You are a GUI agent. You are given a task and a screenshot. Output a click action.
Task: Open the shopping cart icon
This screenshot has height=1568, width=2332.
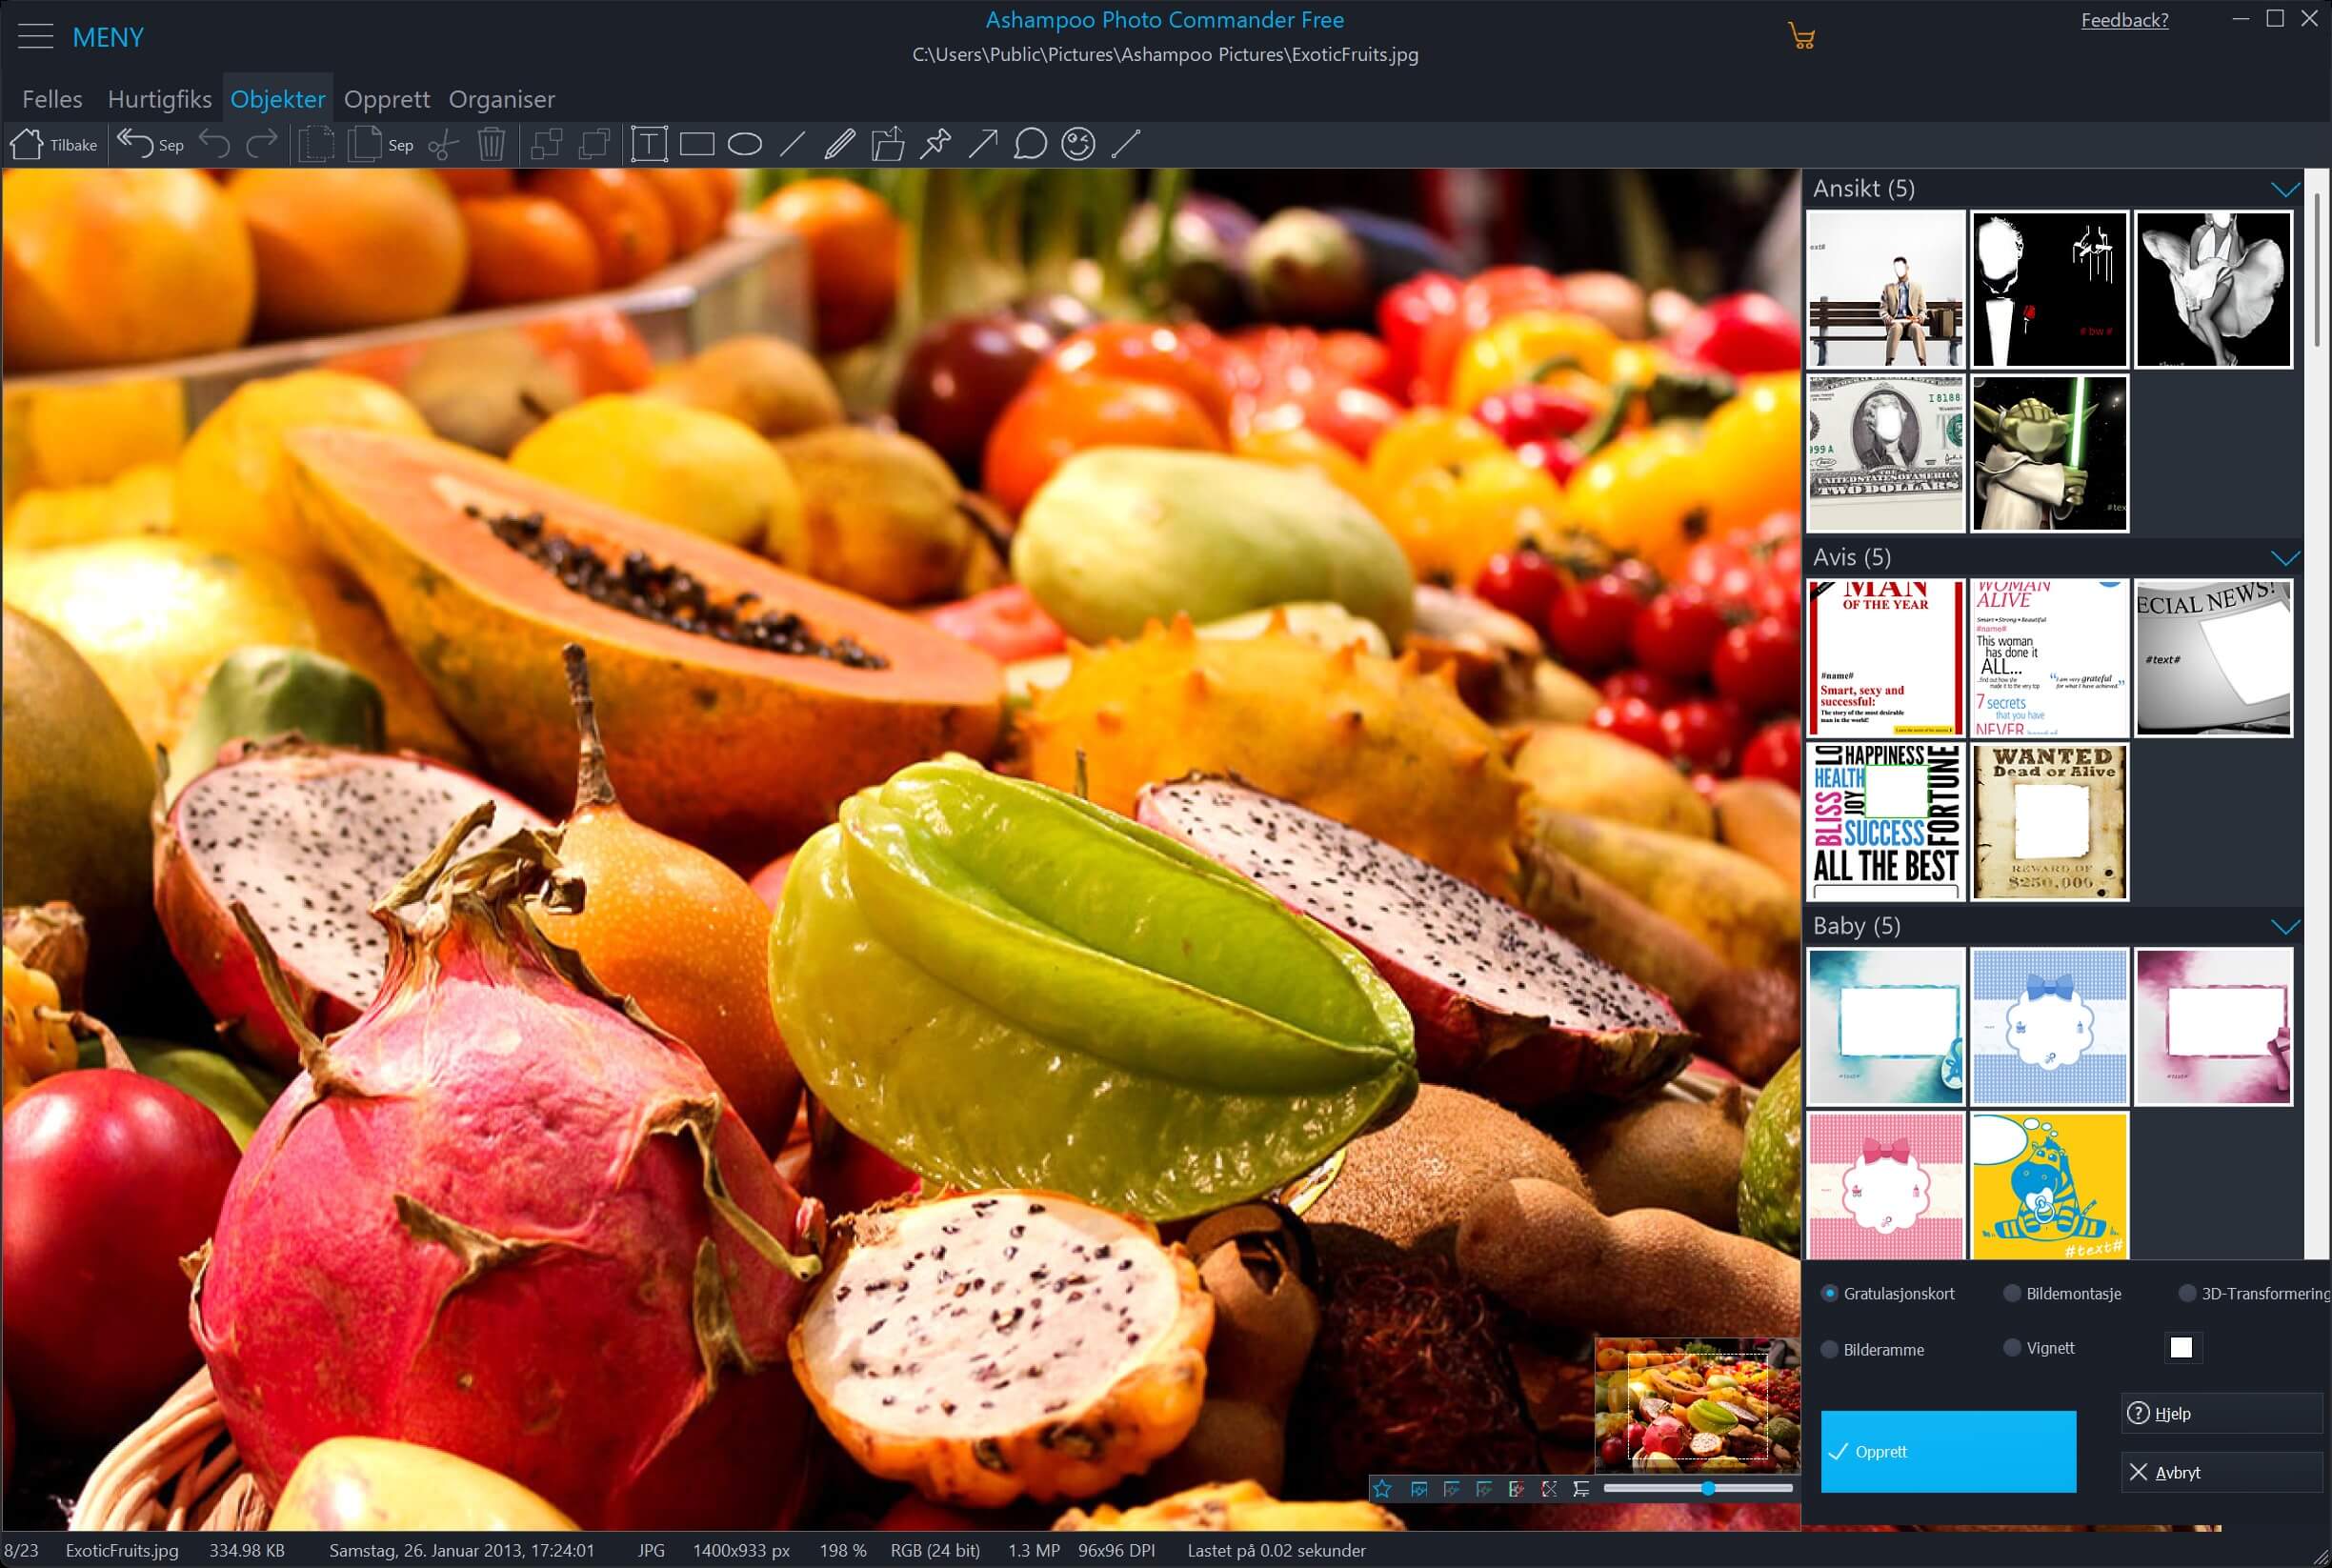coord(1801,37)
